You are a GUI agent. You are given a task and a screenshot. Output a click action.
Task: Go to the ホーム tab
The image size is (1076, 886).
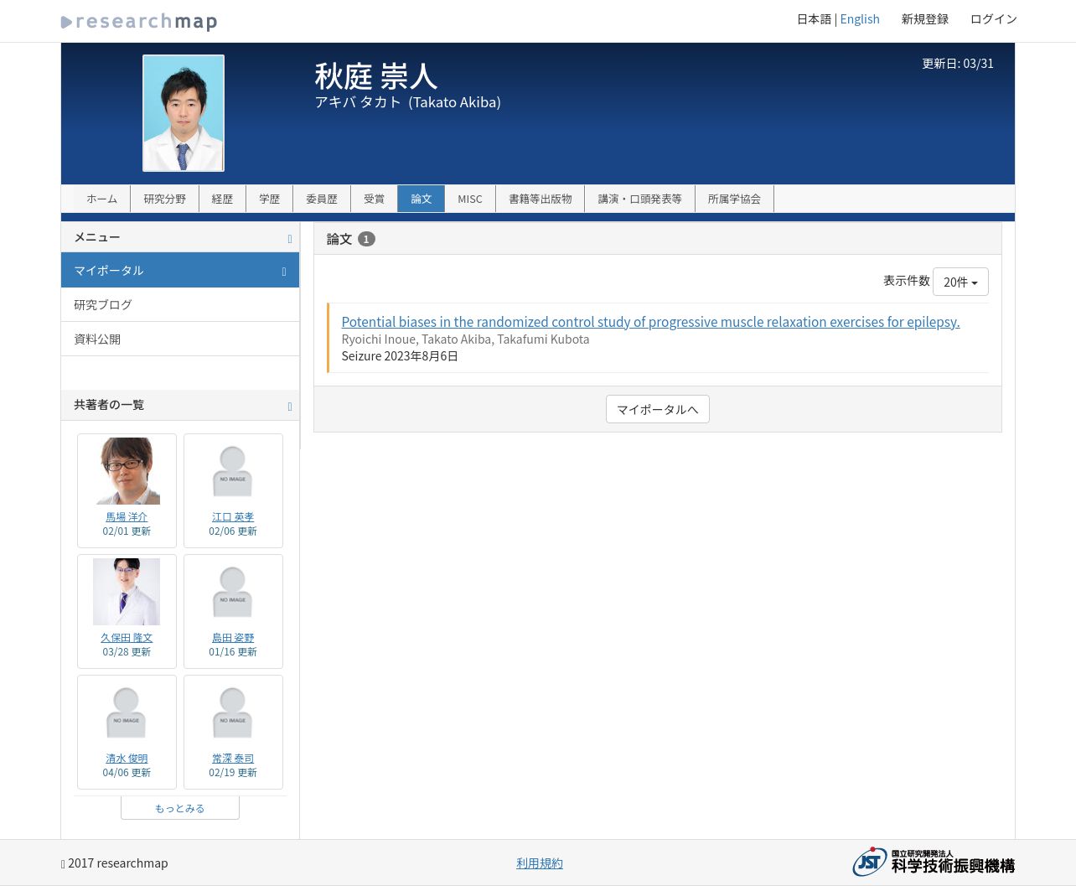(x=101, y=199)
